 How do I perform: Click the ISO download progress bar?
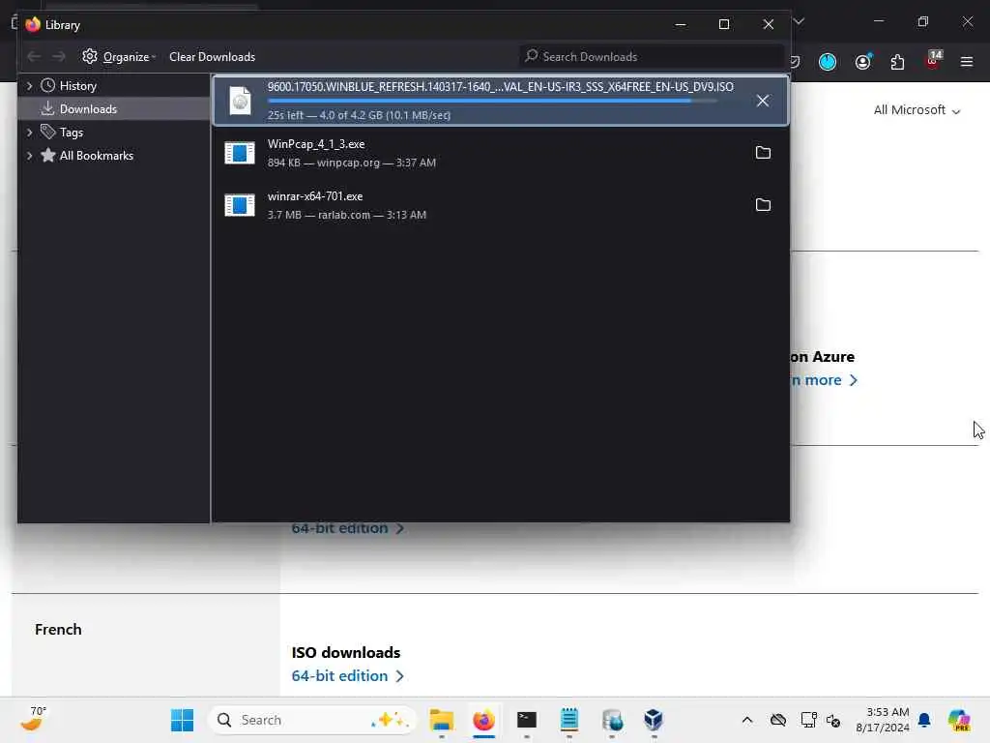492,101
